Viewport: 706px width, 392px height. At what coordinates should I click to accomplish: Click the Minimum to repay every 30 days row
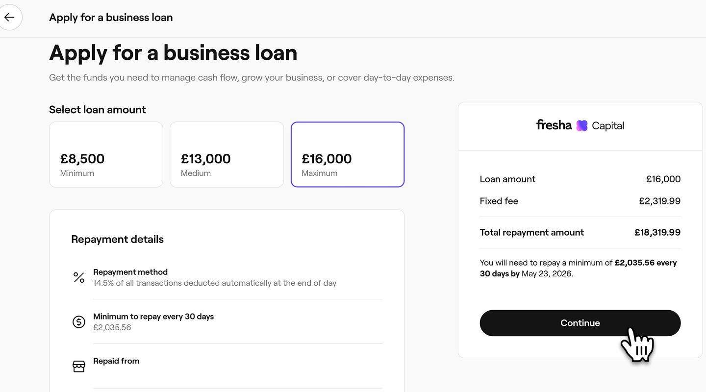(x=153, y=321)
